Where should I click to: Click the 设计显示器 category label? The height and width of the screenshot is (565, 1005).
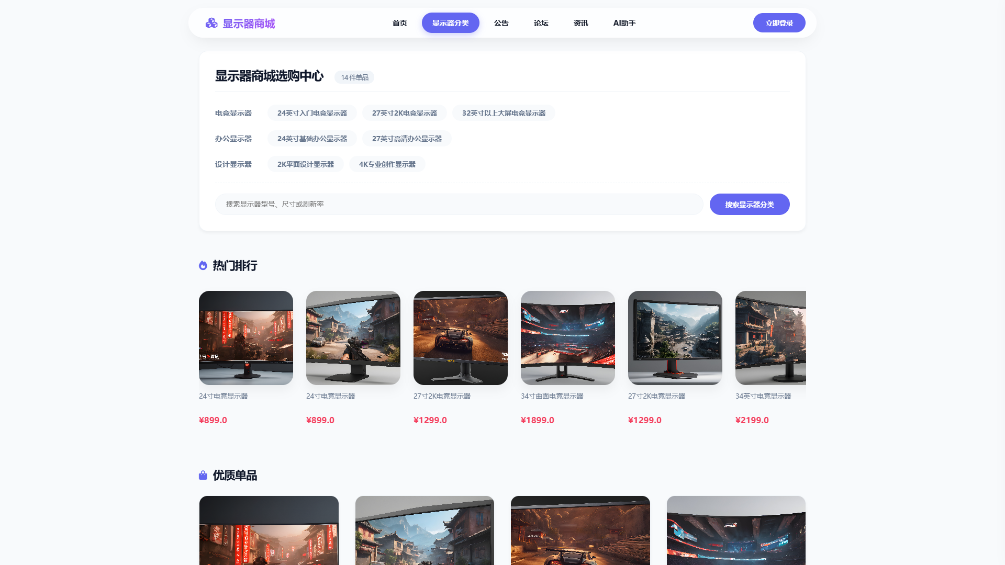coord(233,164)
